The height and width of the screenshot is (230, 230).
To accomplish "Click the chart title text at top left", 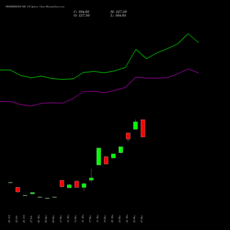I will (35, 7).
